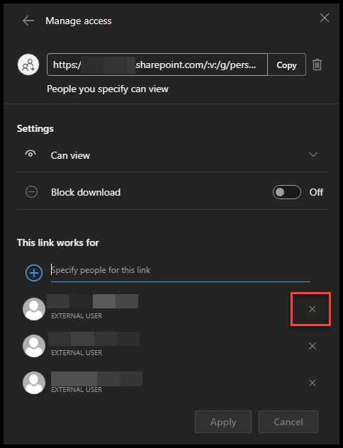The image size is (343, 448).
Task: Click the blue plus add people icon
Action: [34, 273]
